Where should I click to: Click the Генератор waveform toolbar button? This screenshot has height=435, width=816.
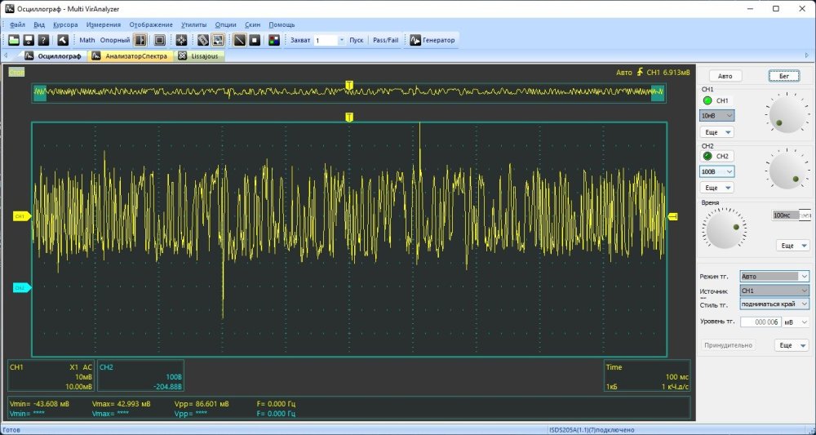click(432, 40)
